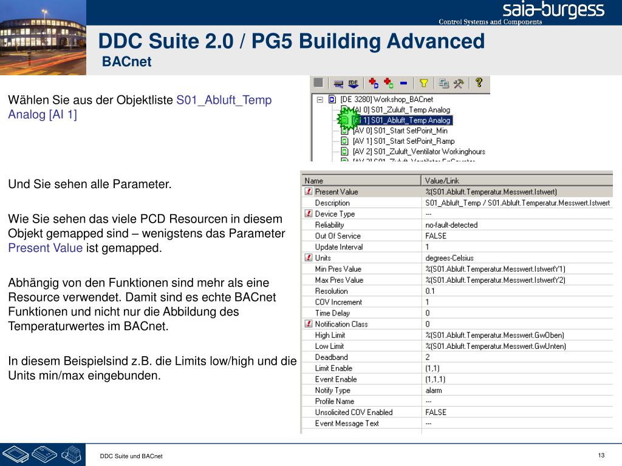The image size is (622, 466).
Task: Open help with the yellow question mark
Action: point(479,83)
